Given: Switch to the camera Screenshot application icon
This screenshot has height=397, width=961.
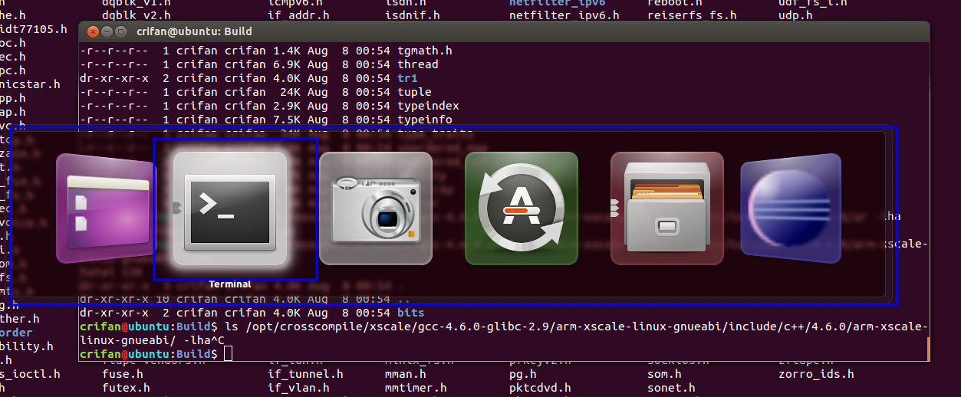Looking at the screenshot, I should [376, 208].
